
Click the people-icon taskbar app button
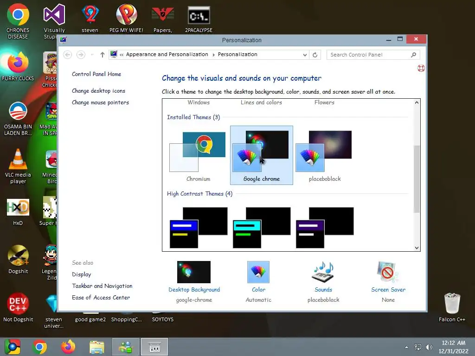(x=126, y=347)
